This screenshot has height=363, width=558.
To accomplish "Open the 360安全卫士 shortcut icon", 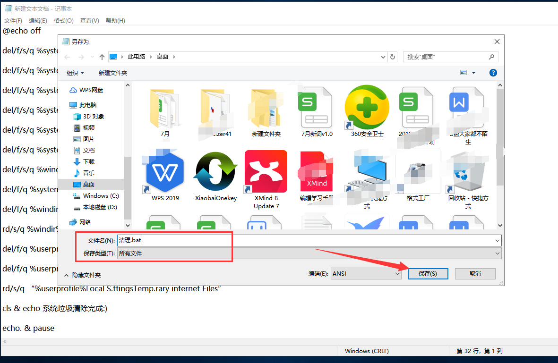I will click(367, 108).
